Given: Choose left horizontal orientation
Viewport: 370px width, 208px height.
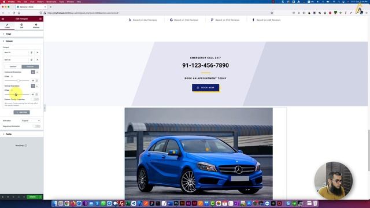Looking at the screenshot, I should click(x=33, y=72).
